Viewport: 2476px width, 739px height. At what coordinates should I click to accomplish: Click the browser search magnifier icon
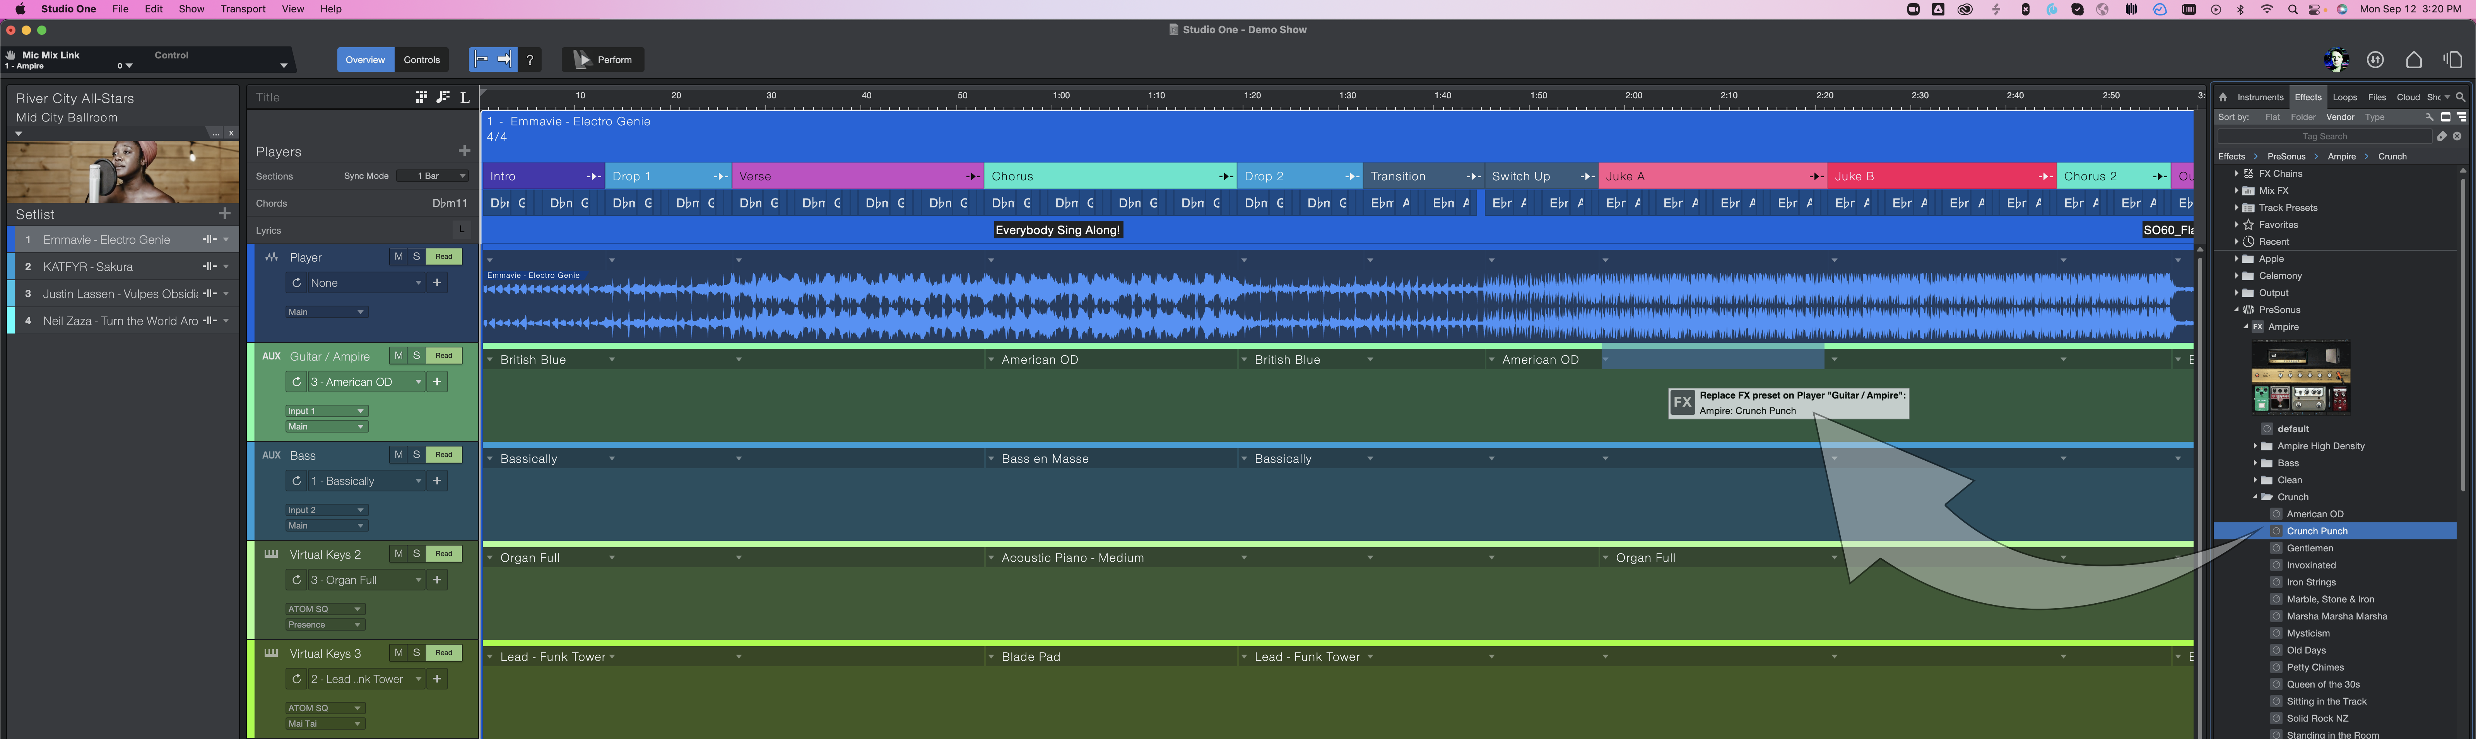[2461, 97]
